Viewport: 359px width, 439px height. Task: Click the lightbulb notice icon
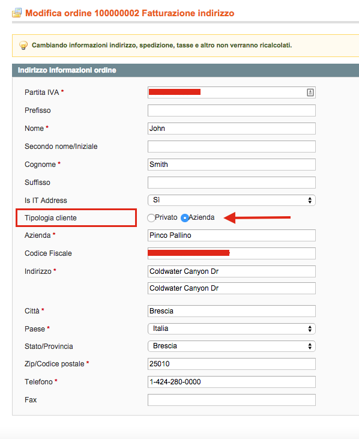coord(23,46)
